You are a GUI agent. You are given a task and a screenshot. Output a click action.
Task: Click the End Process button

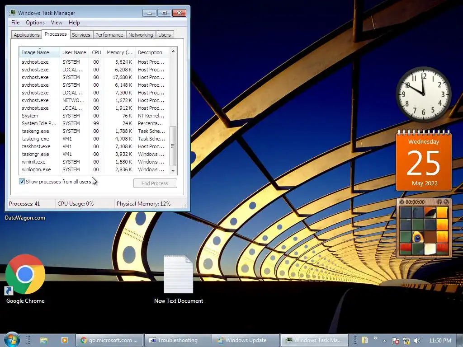pos(155,183)
